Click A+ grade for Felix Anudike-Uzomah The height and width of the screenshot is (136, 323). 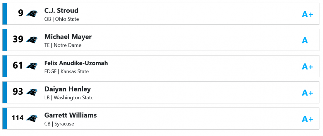[307, 67]
